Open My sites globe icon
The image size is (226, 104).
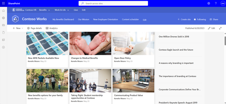[x=3, y=18]
